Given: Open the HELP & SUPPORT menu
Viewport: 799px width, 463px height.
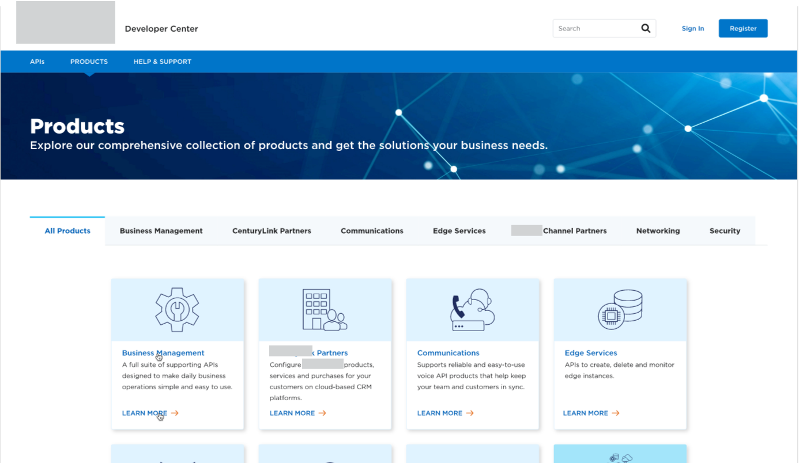Looking at the screenshot, I should tap(163, 62).
